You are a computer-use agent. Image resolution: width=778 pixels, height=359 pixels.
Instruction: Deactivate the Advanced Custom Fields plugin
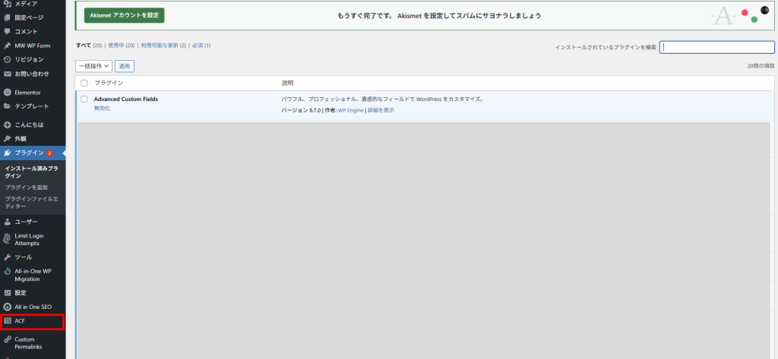click(102, 109)
